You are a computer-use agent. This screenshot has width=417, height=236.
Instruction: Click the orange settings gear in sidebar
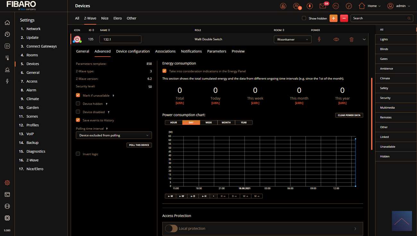[x=7, y=183]
